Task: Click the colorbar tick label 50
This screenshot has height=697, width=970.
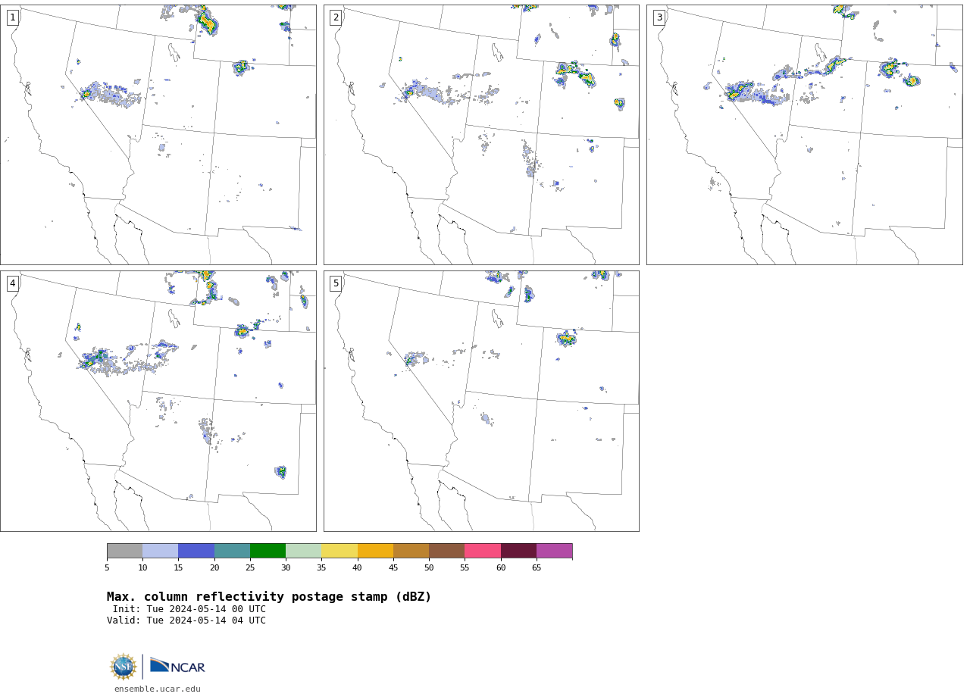Action: pyautogui.click(x=429, y=567)
